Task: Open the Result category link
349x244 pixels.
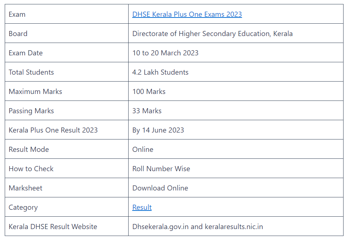Action: [x=142, y=207]
